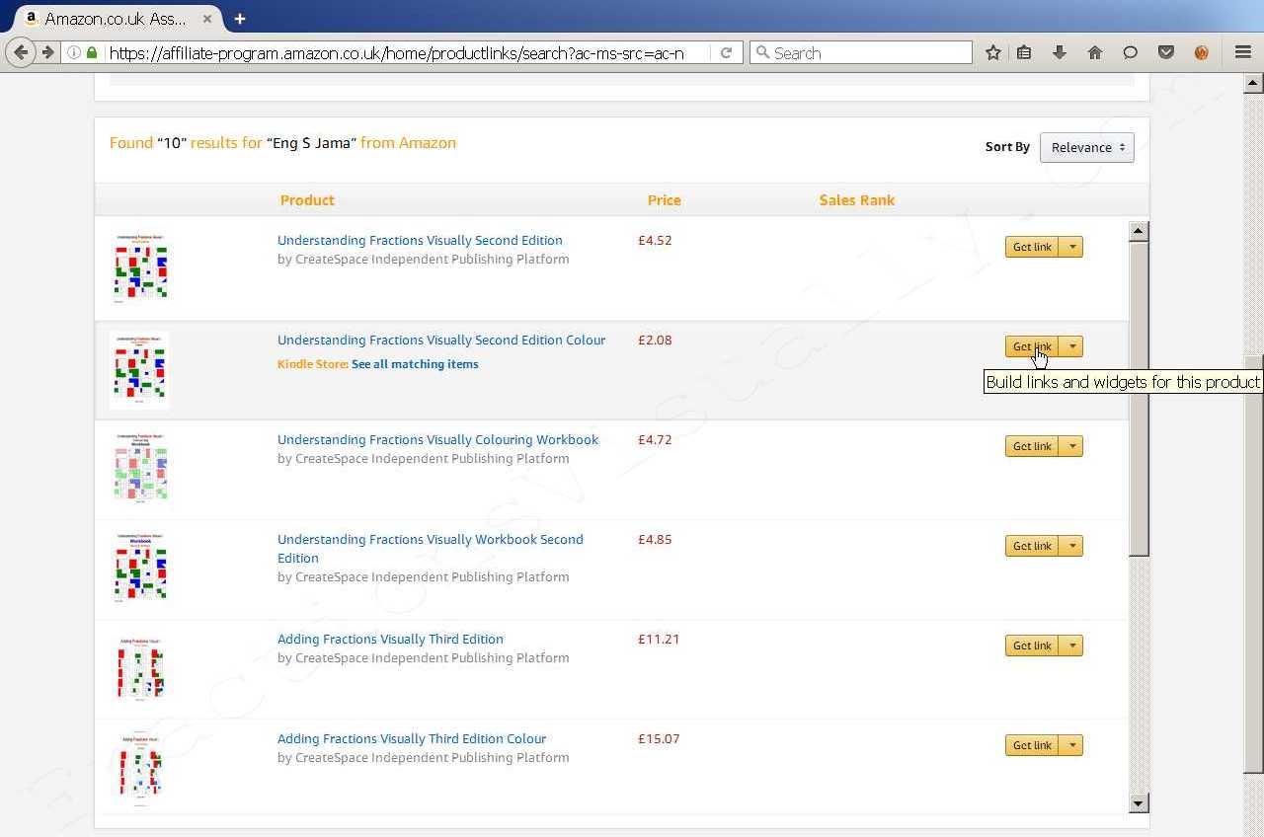The height and width of the screenshot is (837, 1264).
Task: Open a new tab with plus button
Action: point(239,18)
